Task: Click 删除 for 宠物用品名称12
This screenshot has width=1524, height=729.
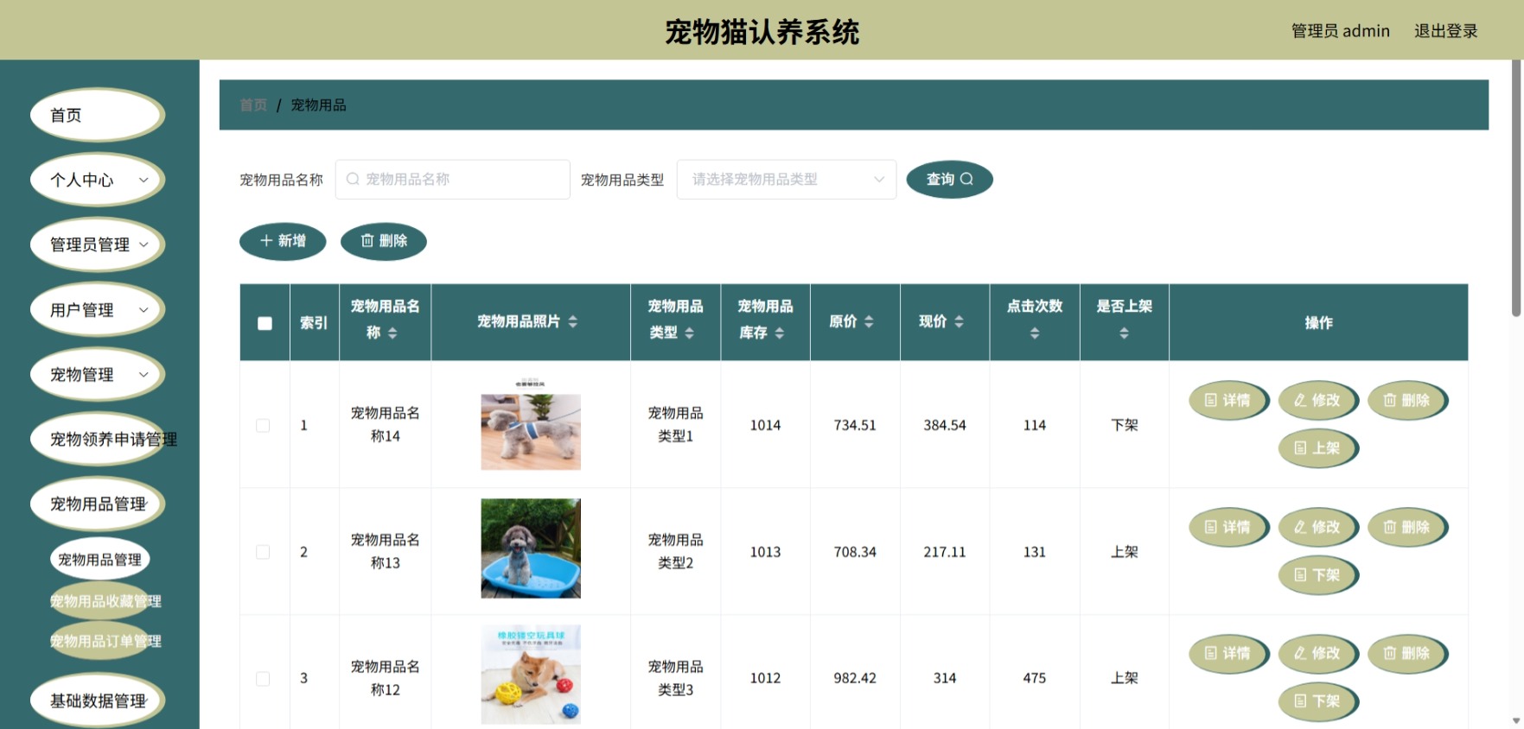Action: coord(1407,654)
